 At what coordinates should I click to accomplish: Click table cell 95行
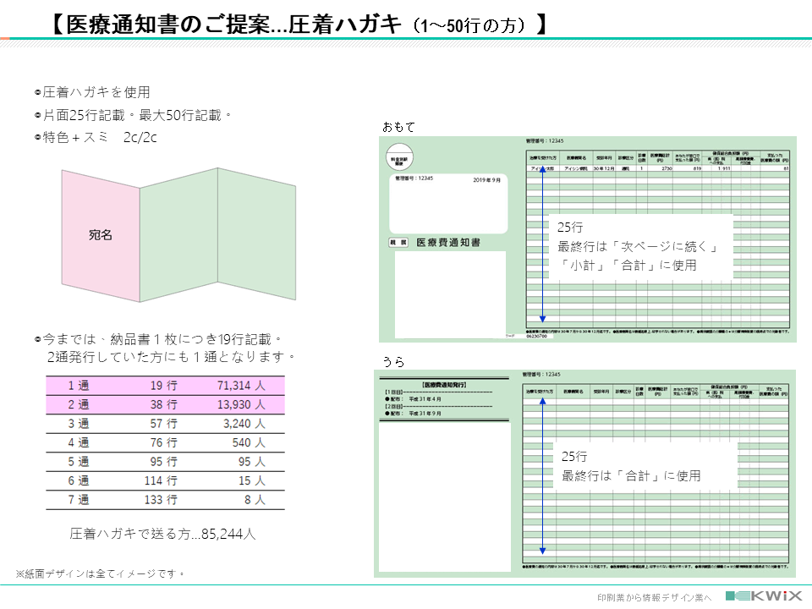coord(164,462)
